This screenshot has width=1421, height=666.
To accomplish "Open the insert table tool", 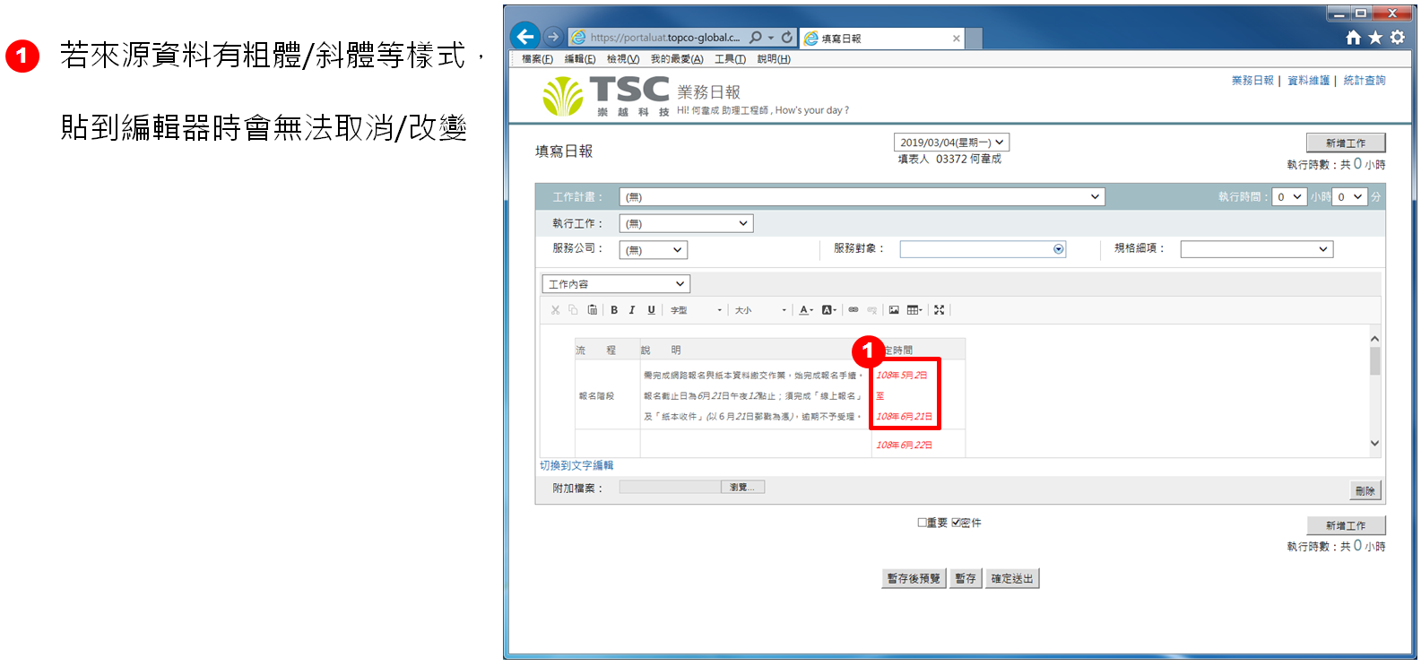I will click(914, 310).
